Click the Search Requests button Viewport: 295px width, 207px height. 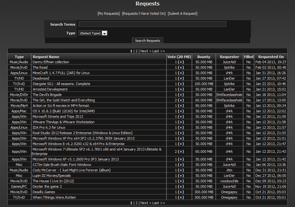[x=147, y=40]
